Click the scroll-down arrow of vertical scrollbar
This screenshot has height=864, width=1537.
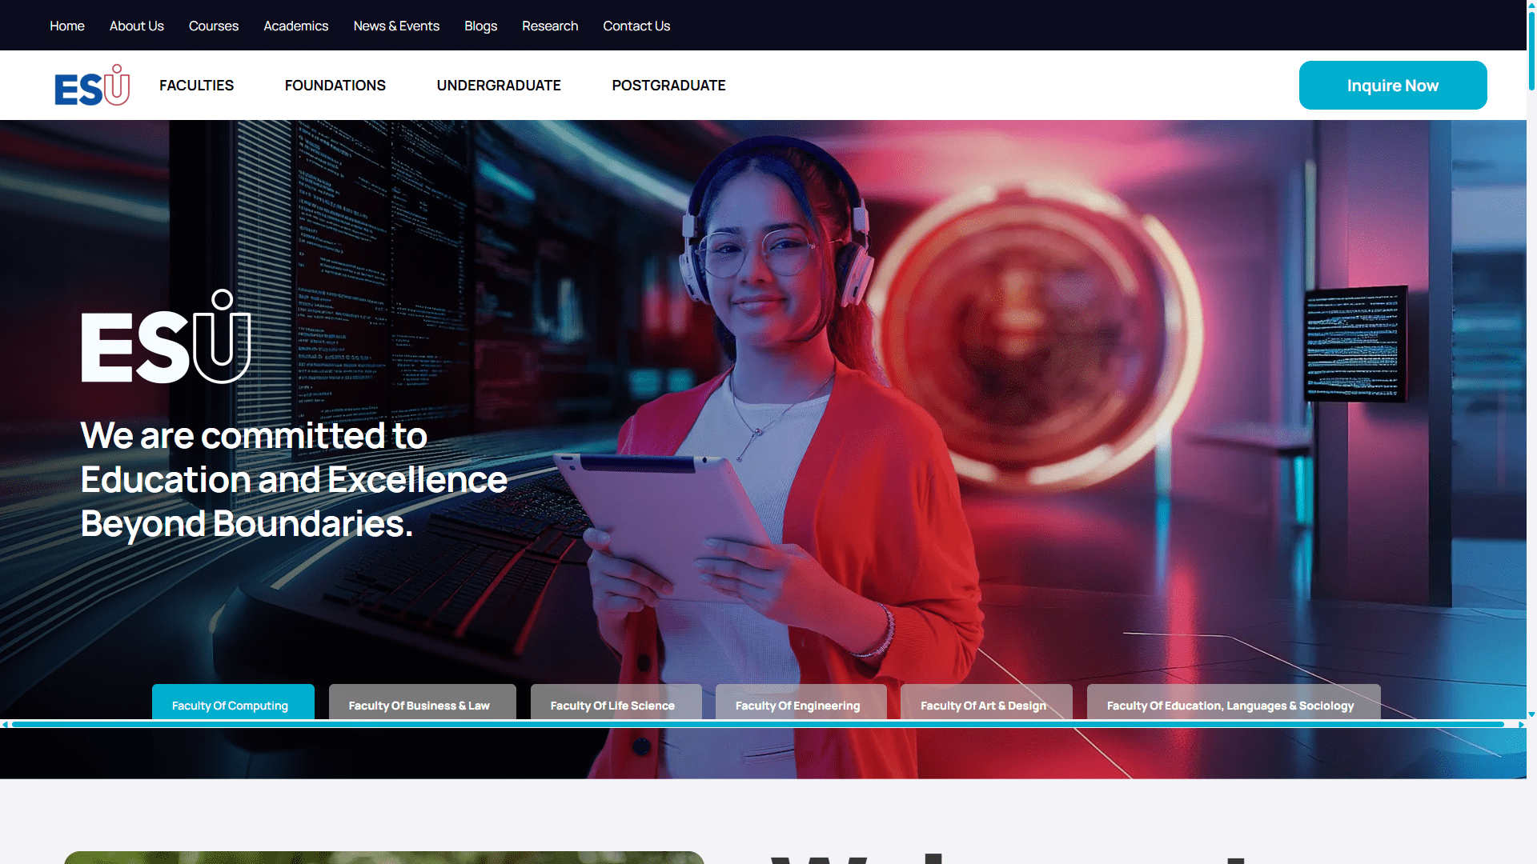pyautogui.click(x=1531, y=714)
